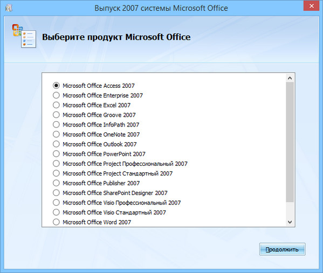Click the scrollbar down arrow
Viewport: 323px width, 273px height.
[290, 222]
